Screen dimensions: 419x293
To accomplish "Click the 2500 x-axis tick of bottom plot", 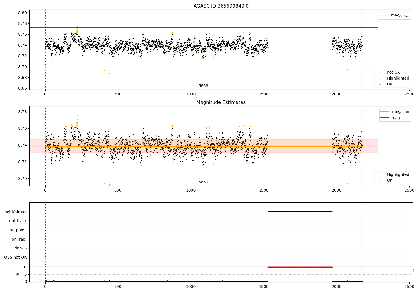I will tap(409, 287).
